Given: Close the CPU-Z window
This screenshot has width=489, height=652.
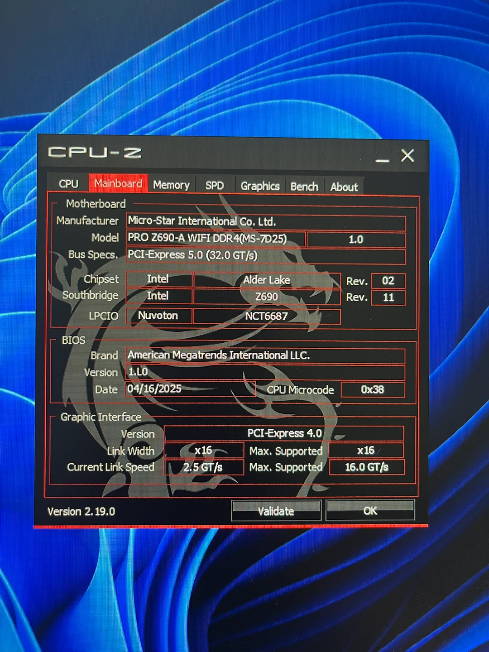Looking at the screenshot, I should point(407,156).
